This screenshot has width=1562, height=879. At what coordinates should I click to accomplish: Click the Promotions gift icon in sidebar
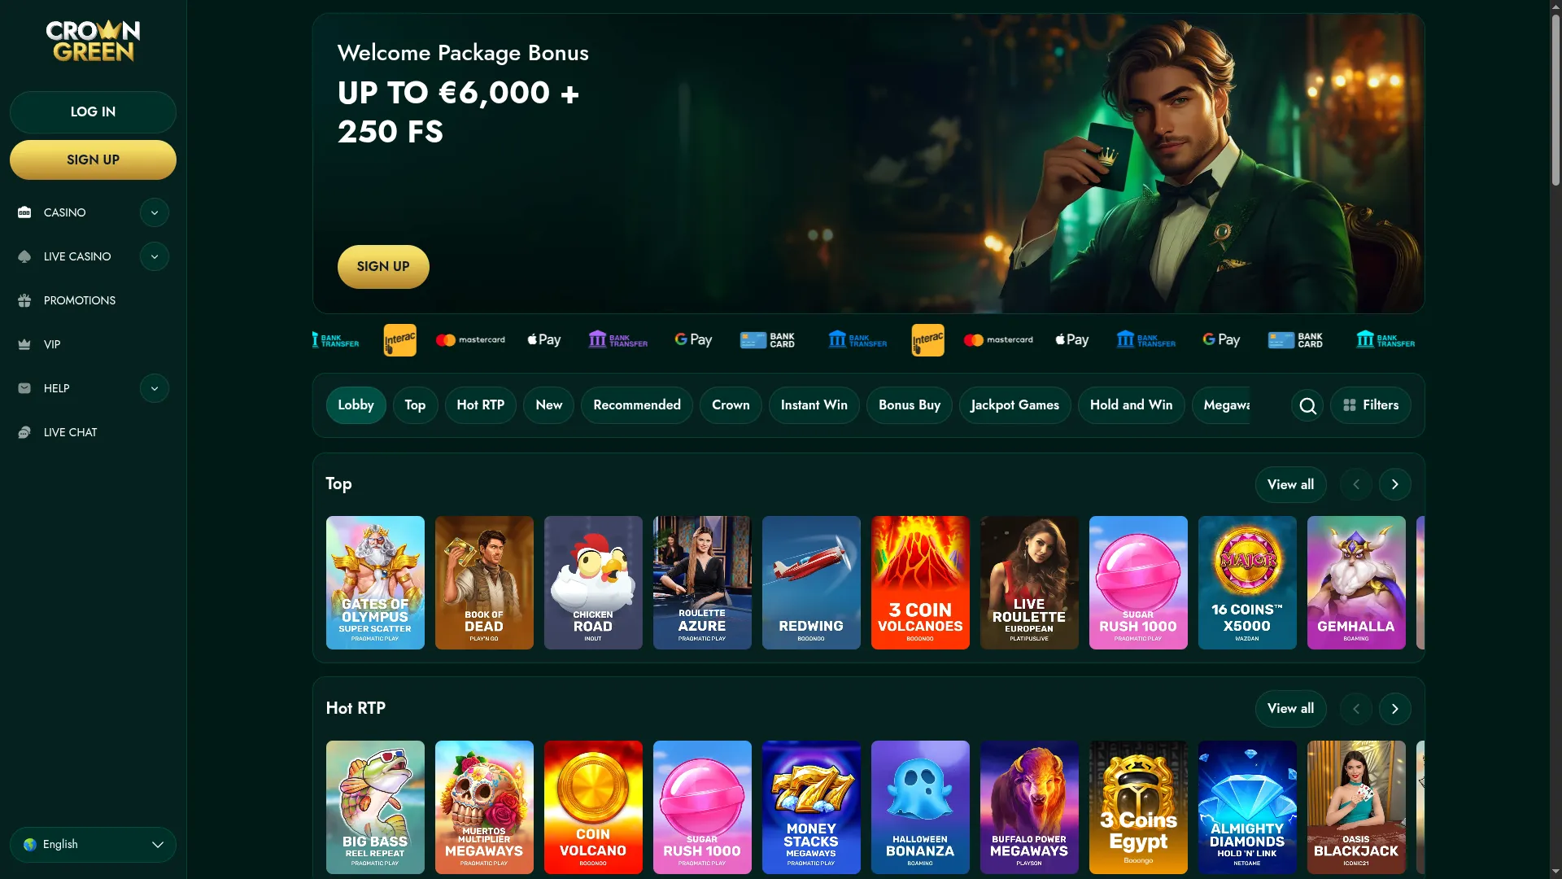24,300
